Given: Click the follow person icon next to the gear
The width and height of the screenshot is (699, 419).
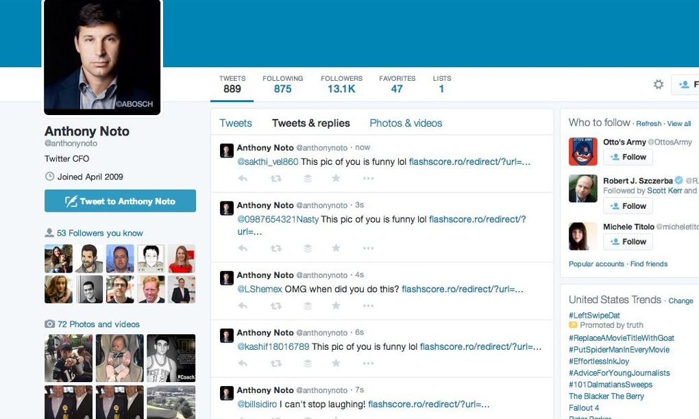Looking at the screenshot, I should tap(685, 84).
